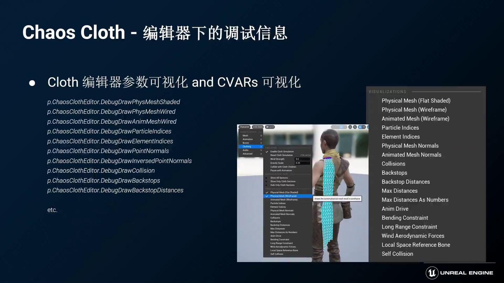504x283 pixels.
Task: Click Animated Mesh Normals in enlarged Visualizations list
Action: click(x=411, y=155)
